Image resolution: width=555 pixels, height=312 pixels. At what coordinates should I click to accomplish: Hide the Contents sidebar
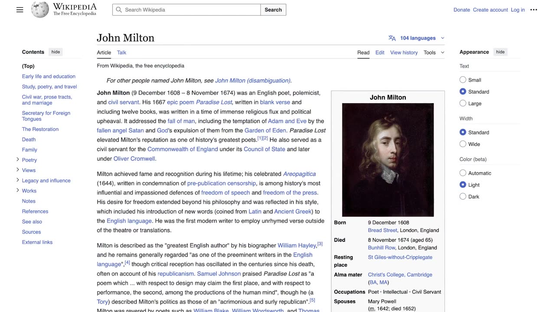56,52
